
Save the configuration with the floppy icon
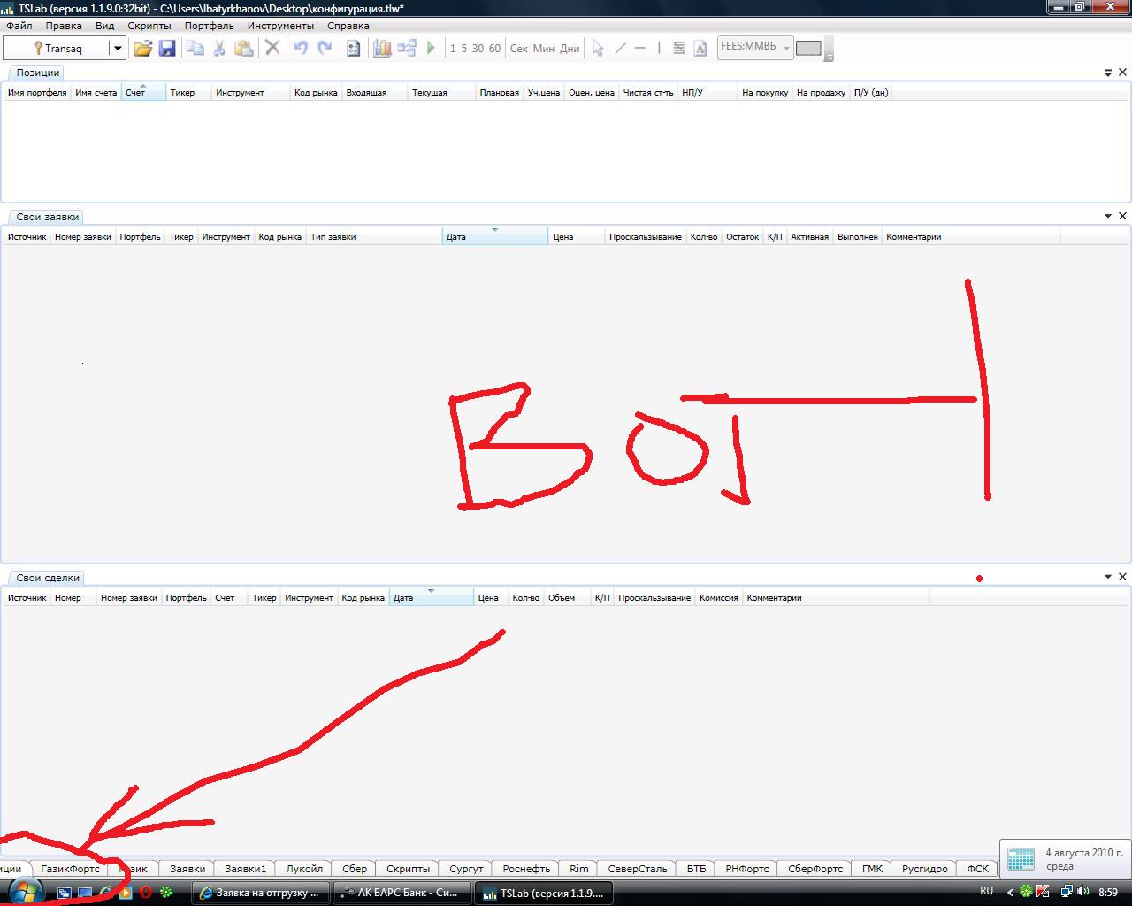pos(167,48)
